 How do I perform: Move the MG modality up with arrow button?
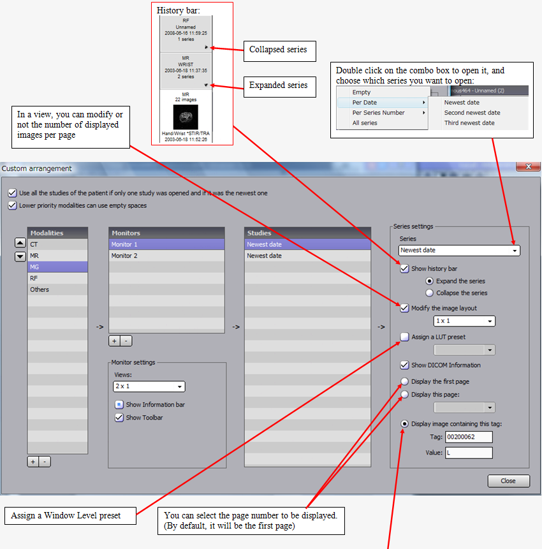pyautogui.click(x=20, y=243)
